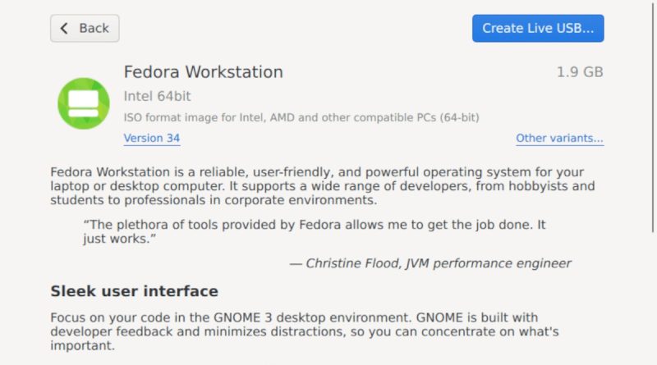This screenshot has height=365, width=657.
Task: Click the ISO format image description line
Action: pyautogui.click(x=301, y=117)
